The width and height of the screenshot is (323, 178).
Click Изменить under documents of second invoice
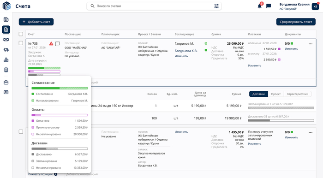pos(291,137)
